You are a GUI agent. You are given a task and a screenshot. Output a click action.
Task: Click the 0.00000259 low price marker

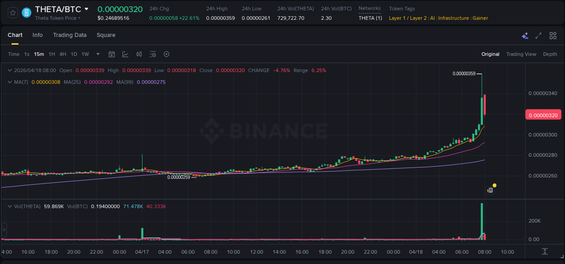point(179,177)
